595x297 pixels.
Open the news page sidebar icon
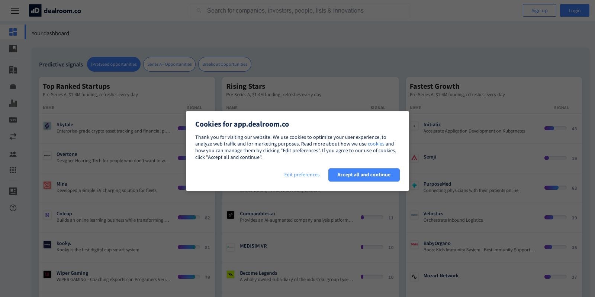[x=13, y=191]
